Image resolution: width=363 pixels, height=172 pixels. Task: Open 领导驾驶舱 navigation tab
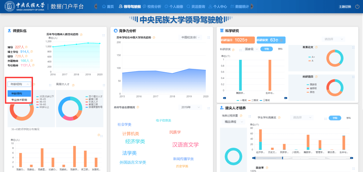coord(130,7)
